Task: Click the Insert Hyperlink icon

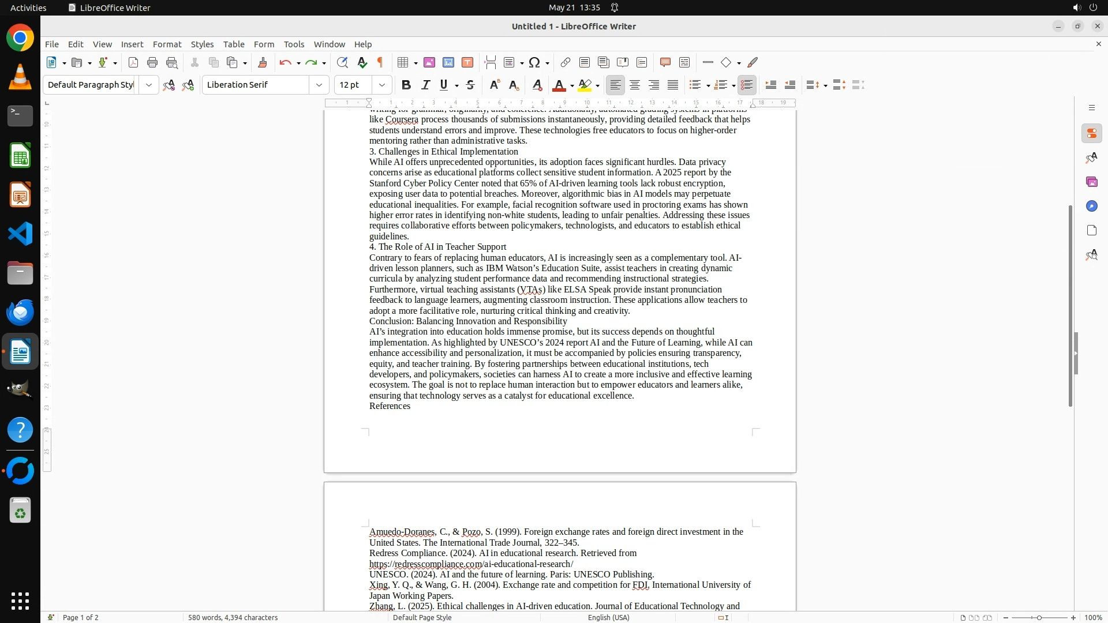Action: point(566,63)
